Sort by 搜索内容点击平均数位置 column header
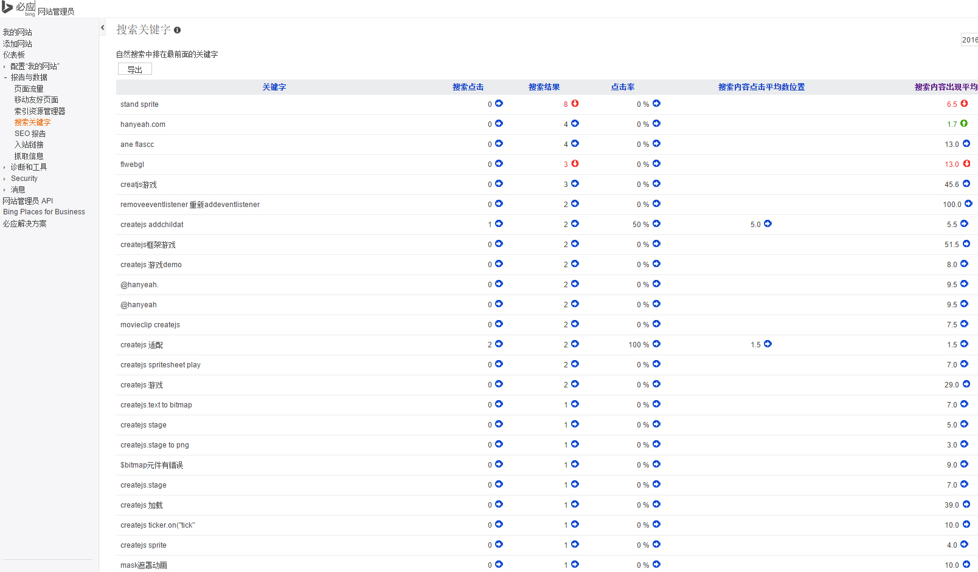The height and width of the screenshot is (572, 978). click(761, 87)
